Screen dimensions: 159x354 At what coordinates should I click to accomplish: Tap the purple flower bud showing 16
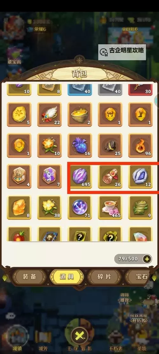point(80,145)
